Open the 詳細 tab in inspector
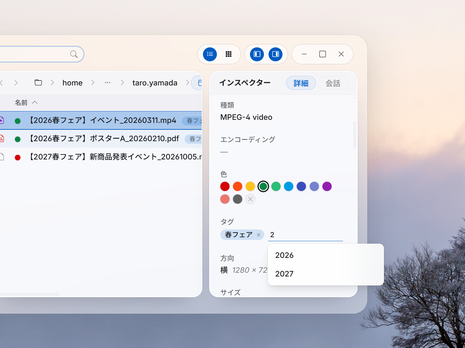 coord(301,83)
